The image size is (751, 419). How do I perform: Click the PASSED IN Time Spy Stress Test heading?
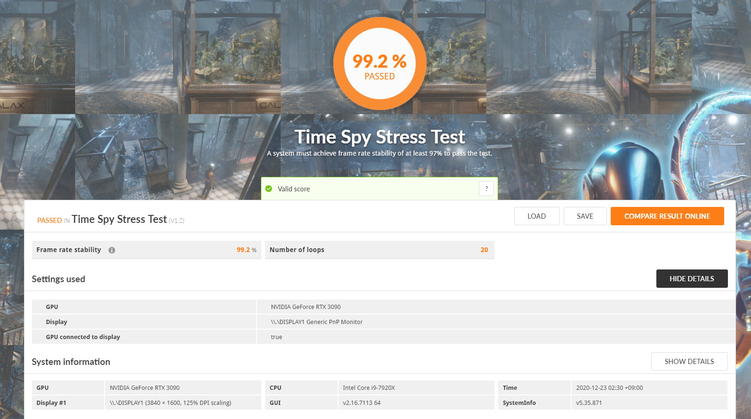click(111, 220)
